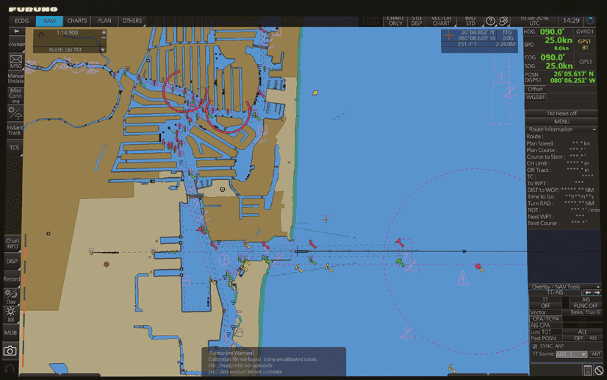Open the IMO STD display dropdown
This screenshot has height=380, width=607.
point(470,21)
